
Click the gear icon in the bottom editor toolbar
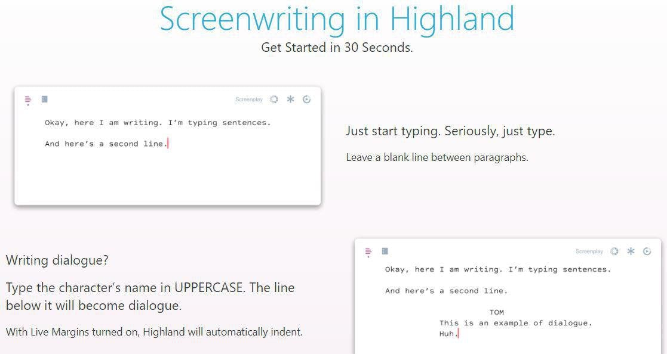pyautogui.click(x=614, y=251)
